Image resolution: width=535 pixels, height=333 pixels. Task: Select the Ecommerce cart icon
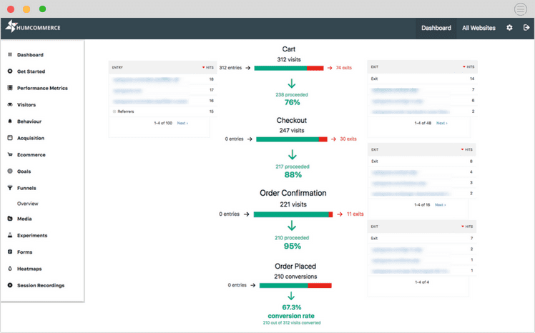coord(9,154)
